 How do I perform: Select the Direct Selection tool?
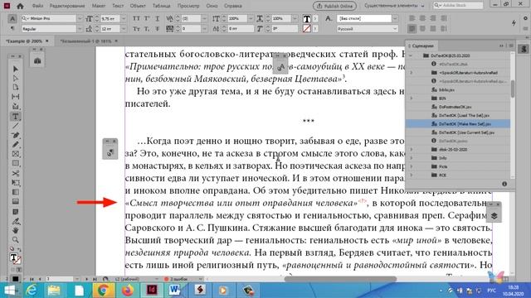16,78
